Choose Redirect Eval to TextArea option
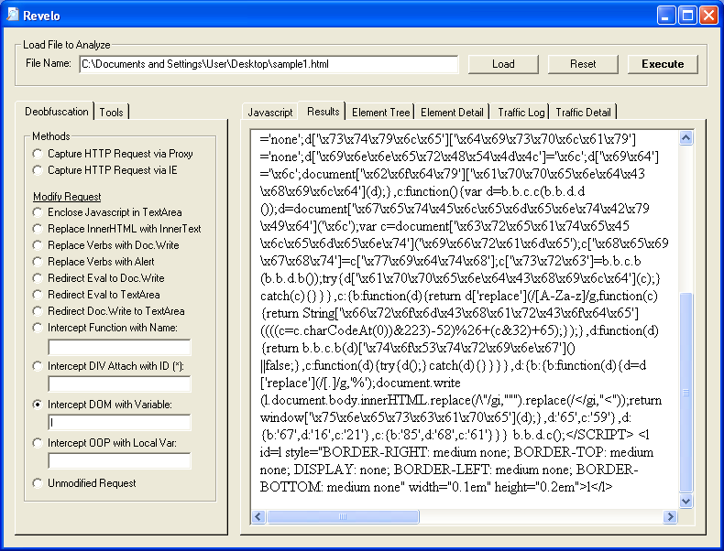Screen dimensions: 724x551 pyautogui.click(x=38, y=295)
